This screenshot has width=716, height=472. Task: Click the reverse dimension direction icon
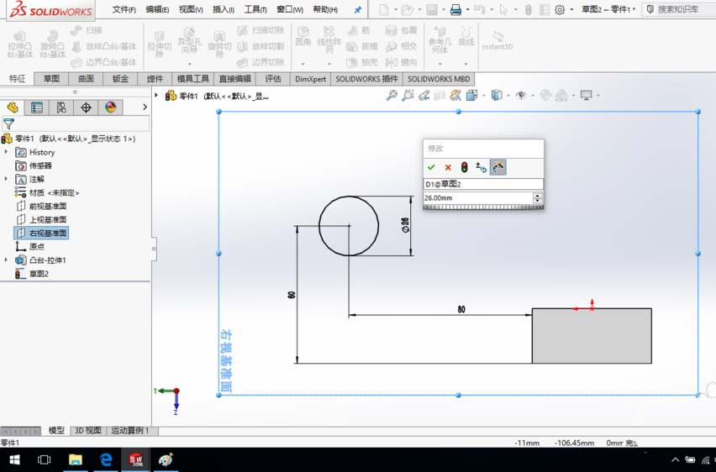point(481,167)
